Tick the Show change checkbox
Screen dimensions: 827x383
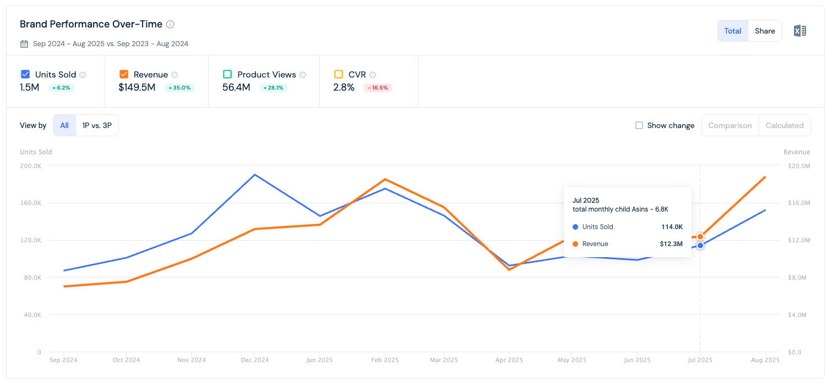pos(639,125)
